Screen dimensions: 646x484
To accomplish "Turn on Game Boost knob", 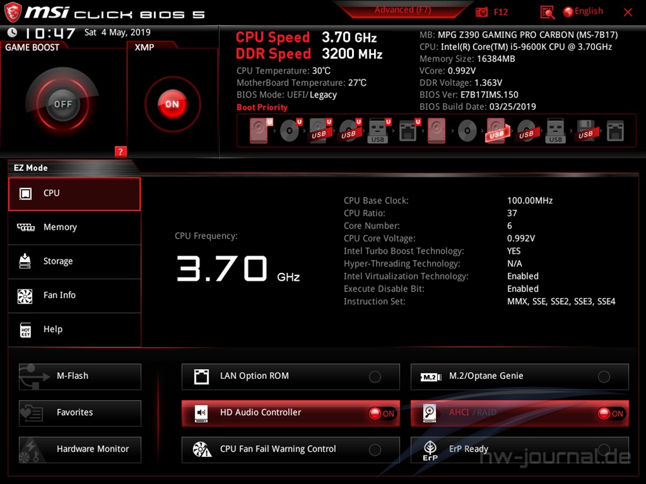I will (x=63, y=104).
